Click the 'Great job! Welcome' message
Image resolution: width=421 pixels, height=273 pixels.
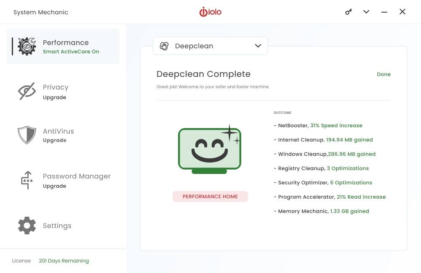[x=213, y=87]
